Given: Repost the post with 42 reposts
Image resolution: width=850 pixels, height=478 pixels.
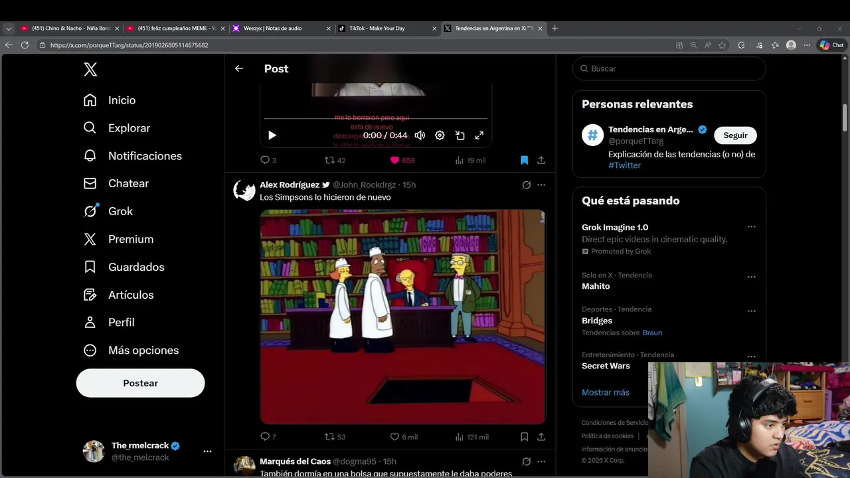Looking at the screenshot, I should point(335,160).
